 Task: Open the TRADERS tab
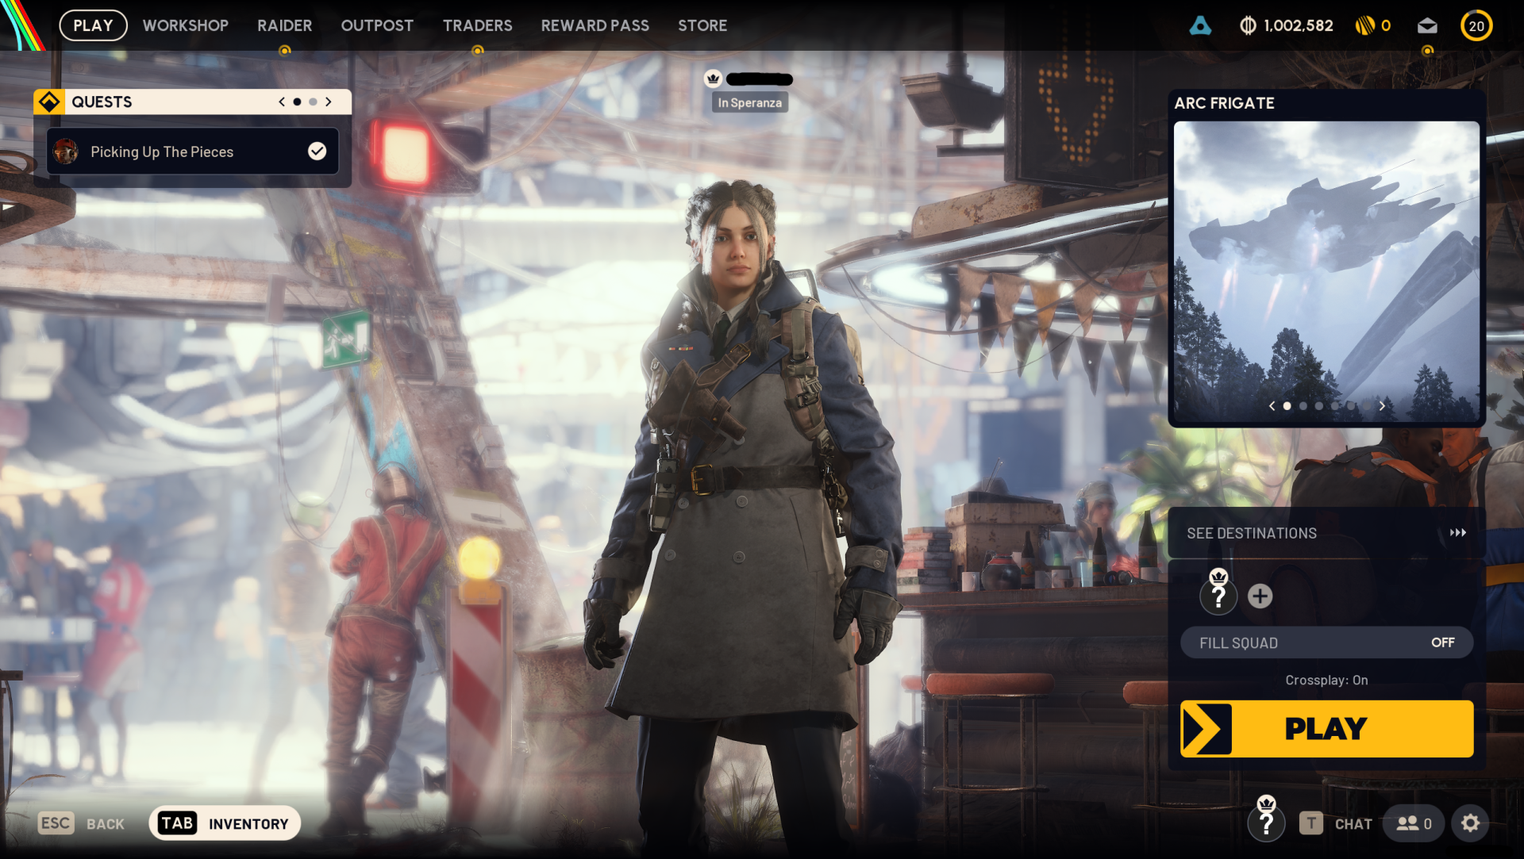tap(477, 25)
